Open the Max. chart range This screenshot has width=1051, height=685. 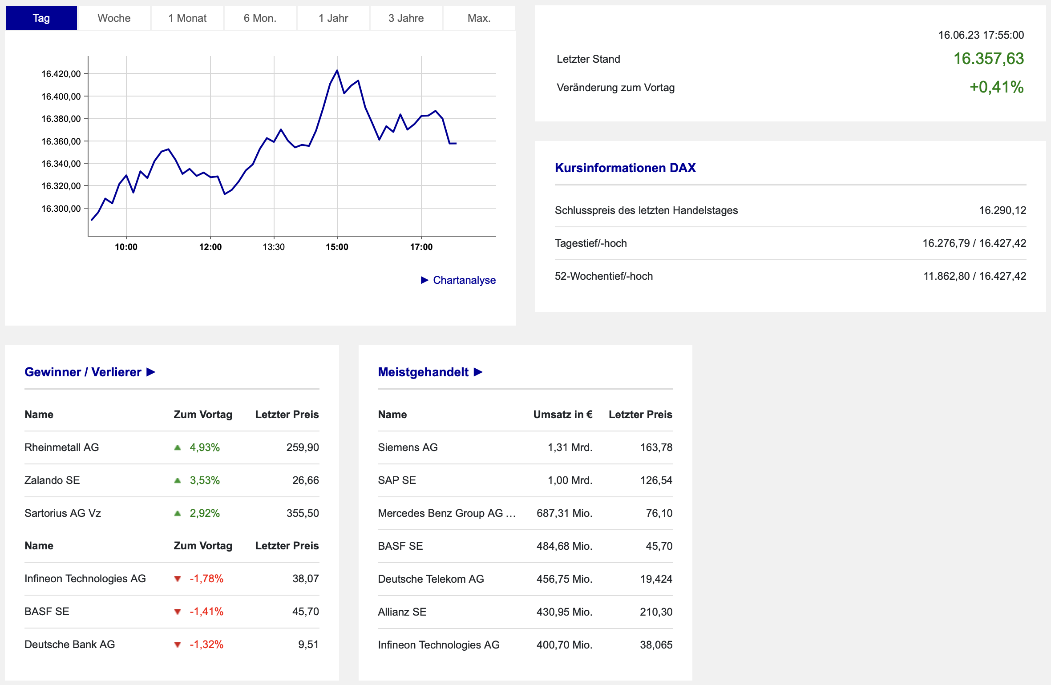coord(479,18)
